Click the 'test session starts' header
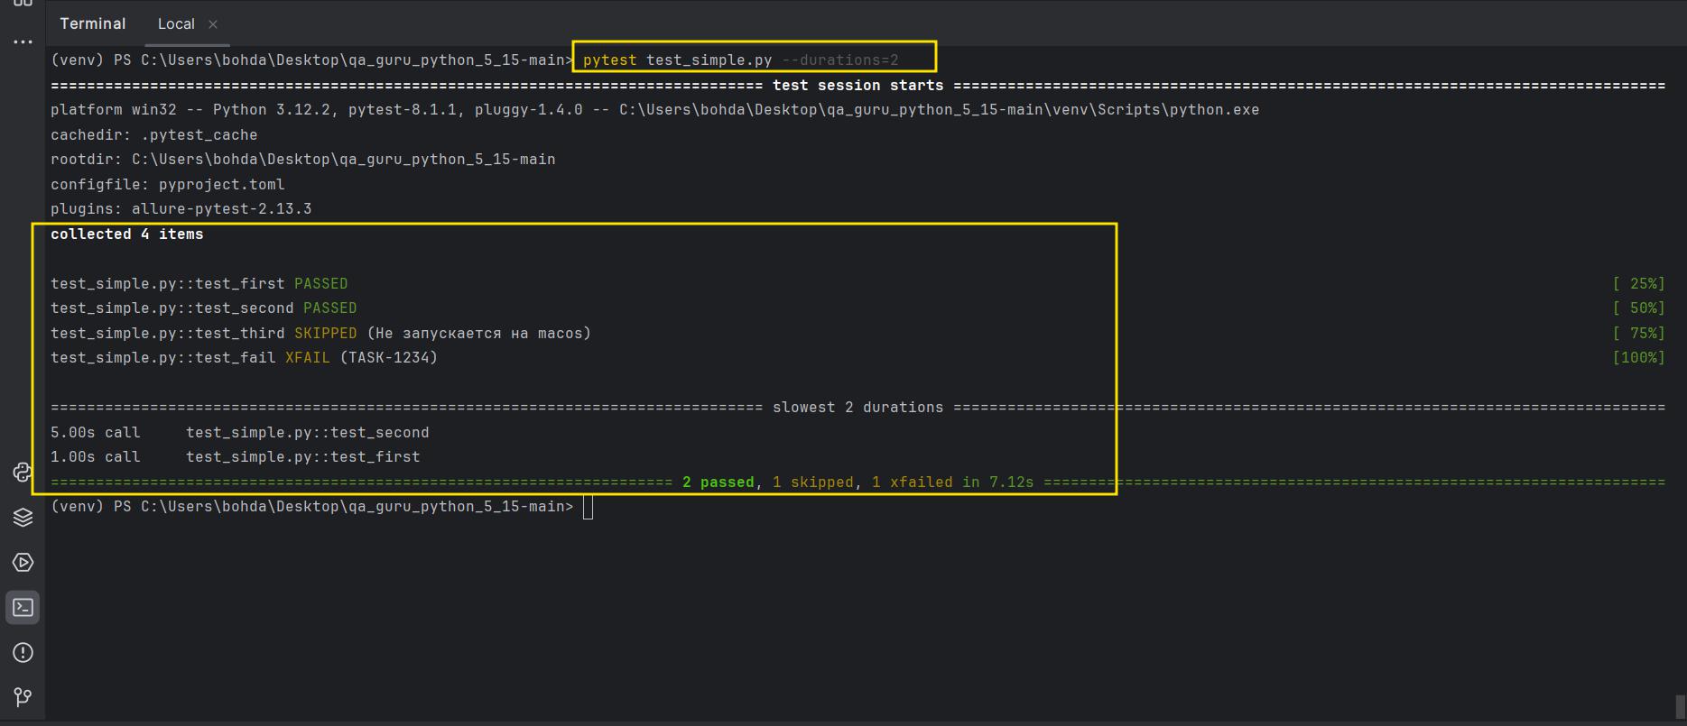1687x726 pixels. pos(857,86)
